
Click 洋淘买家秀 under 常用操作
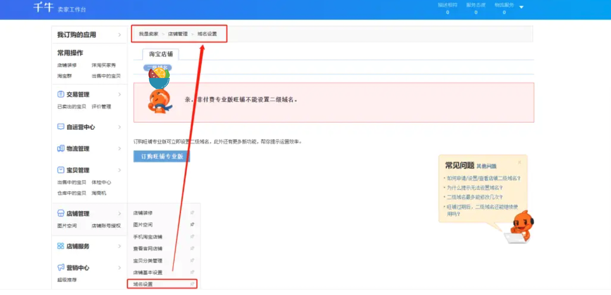[104, 65]
